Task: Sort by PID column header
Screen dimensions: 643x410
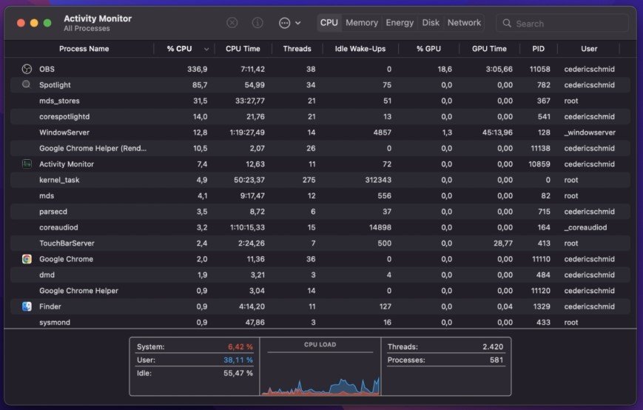Action: click(539, 49)
